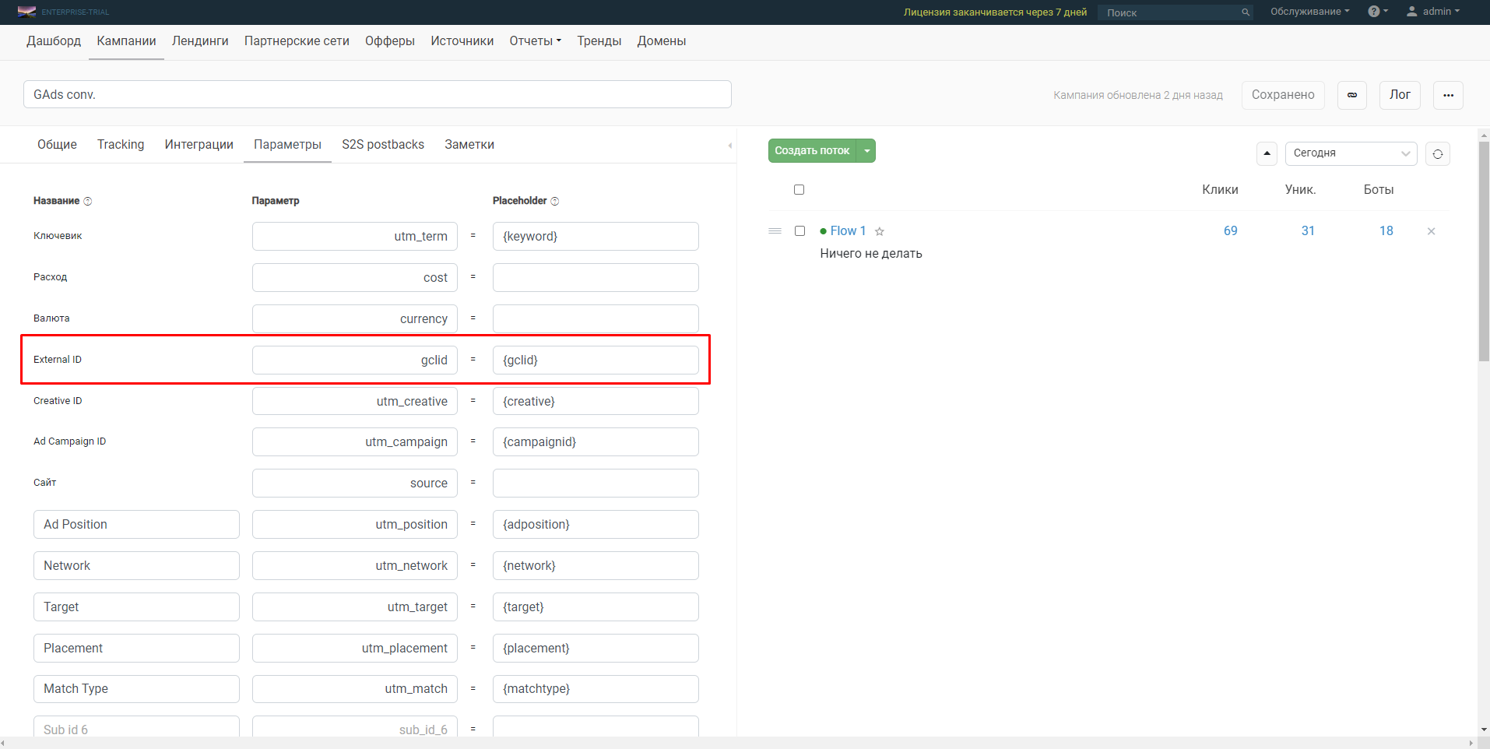Viewport: 1490px width, 749px height.
Task: Click the Placeholder help info icon
Action: coord(555,201)
